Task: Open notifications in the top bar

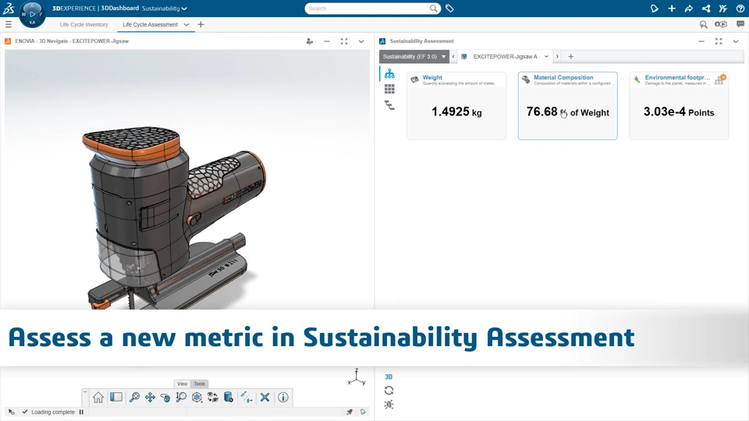Action: coord(655,8)
